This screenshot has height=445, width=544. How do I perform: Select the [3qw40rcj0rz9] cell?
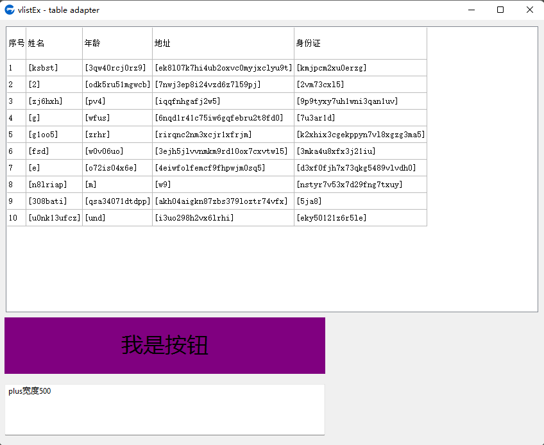click(117, 67)
